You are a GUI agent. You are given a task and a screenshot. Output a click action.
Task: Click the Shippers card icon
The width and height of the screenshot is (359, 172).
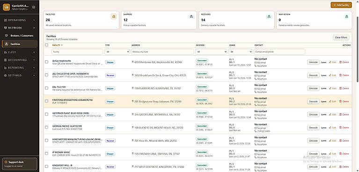pos(191,16)
